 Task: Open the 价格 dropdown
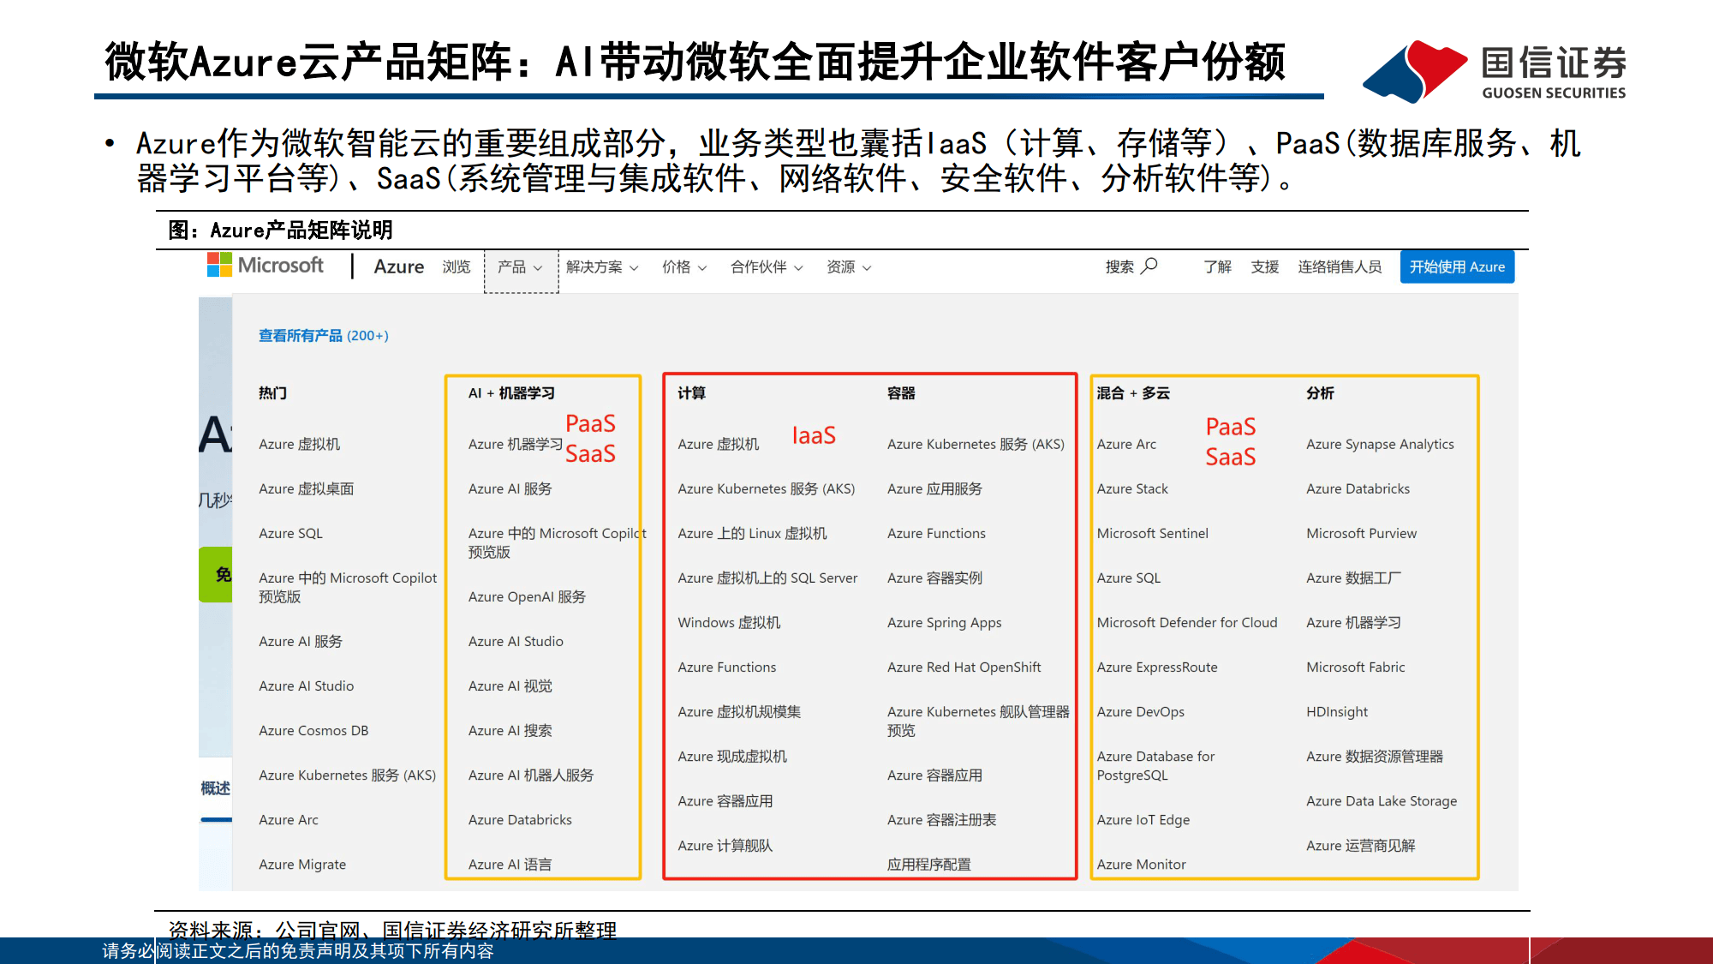(684, 267)
